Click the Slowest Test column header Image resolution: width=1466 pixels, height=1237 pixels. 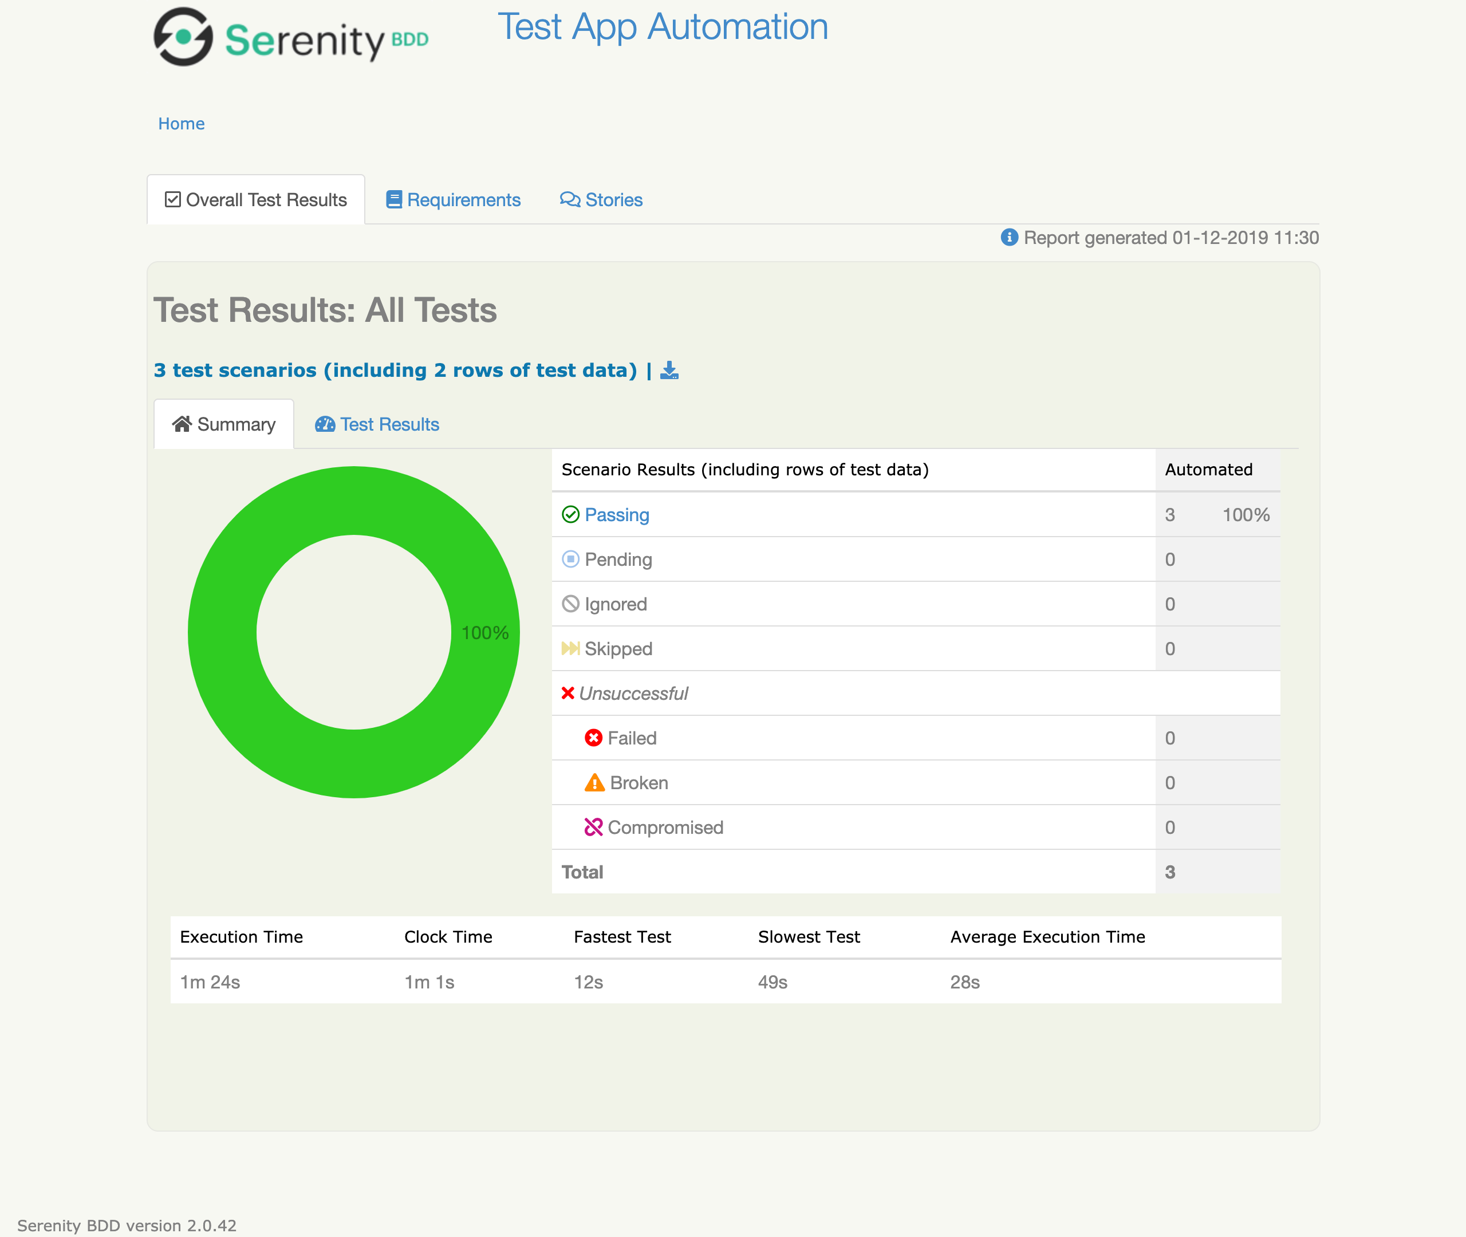pyautogui.click(x=809, y=937)
